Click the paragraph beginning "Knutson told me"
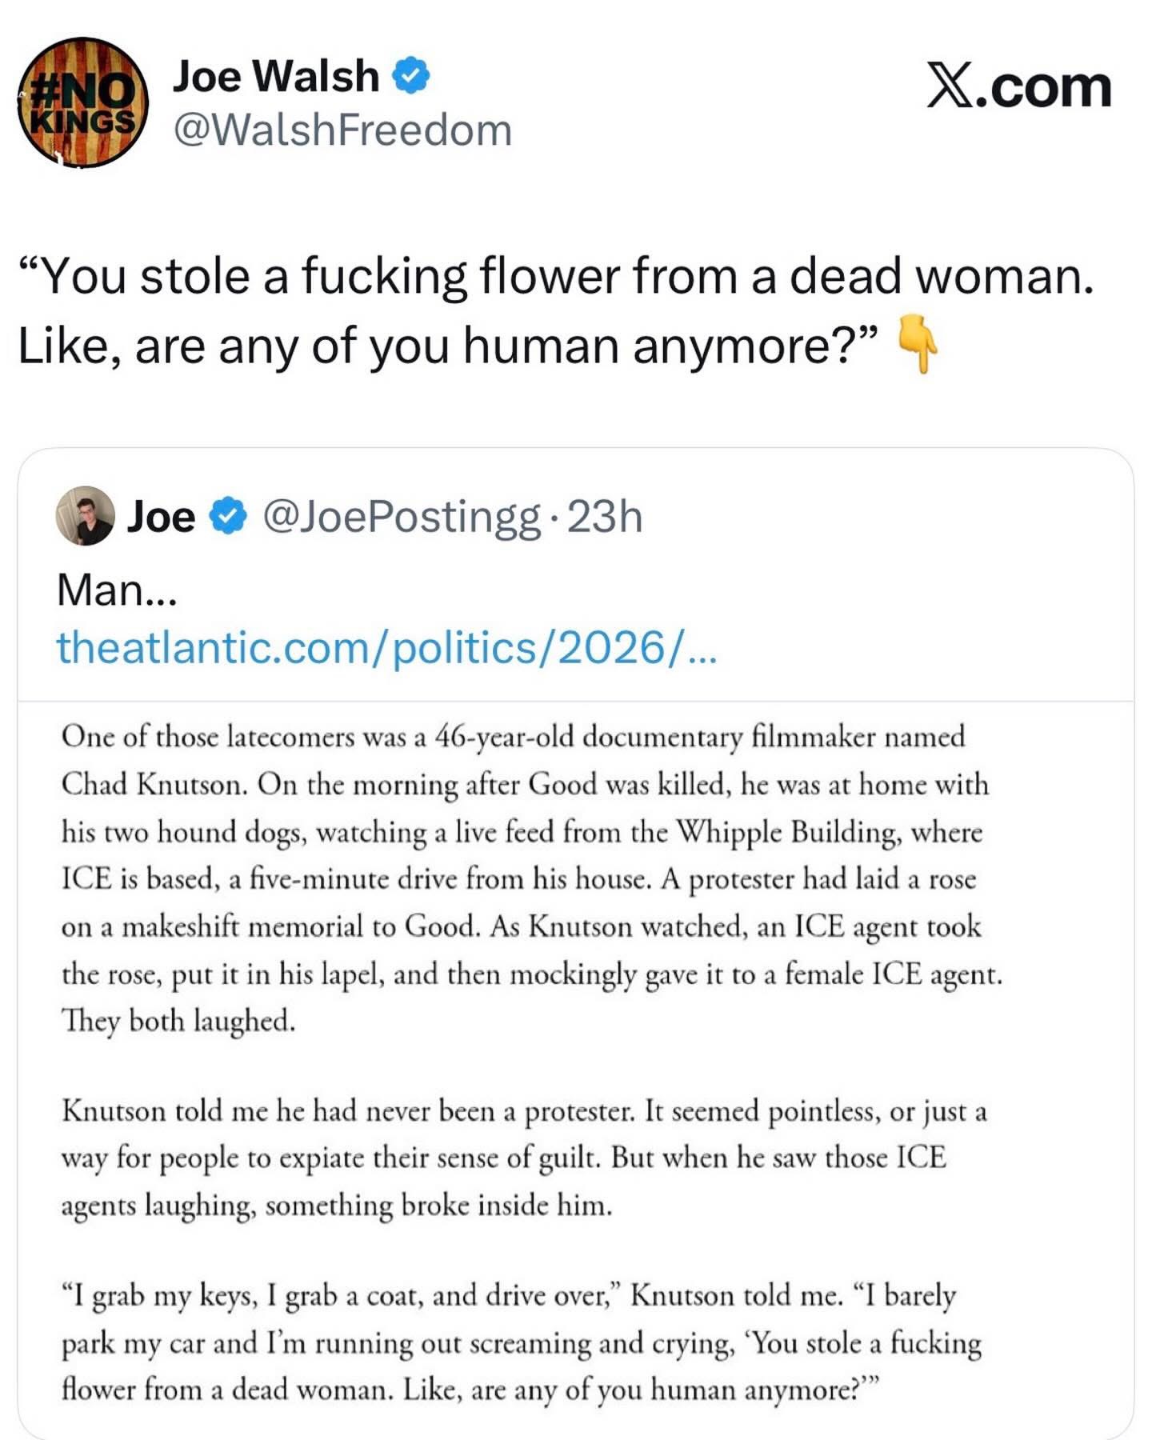 tap(524, 1158)
